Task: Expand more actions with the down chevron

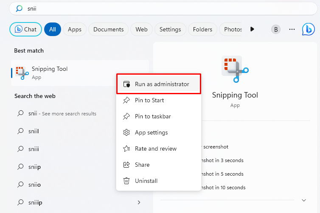Action: [303, 200]
